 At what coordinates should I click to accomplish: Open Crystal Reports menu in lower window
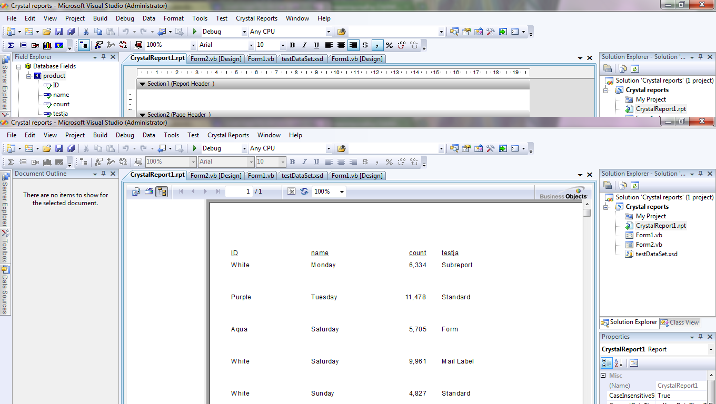coord(228,135)
